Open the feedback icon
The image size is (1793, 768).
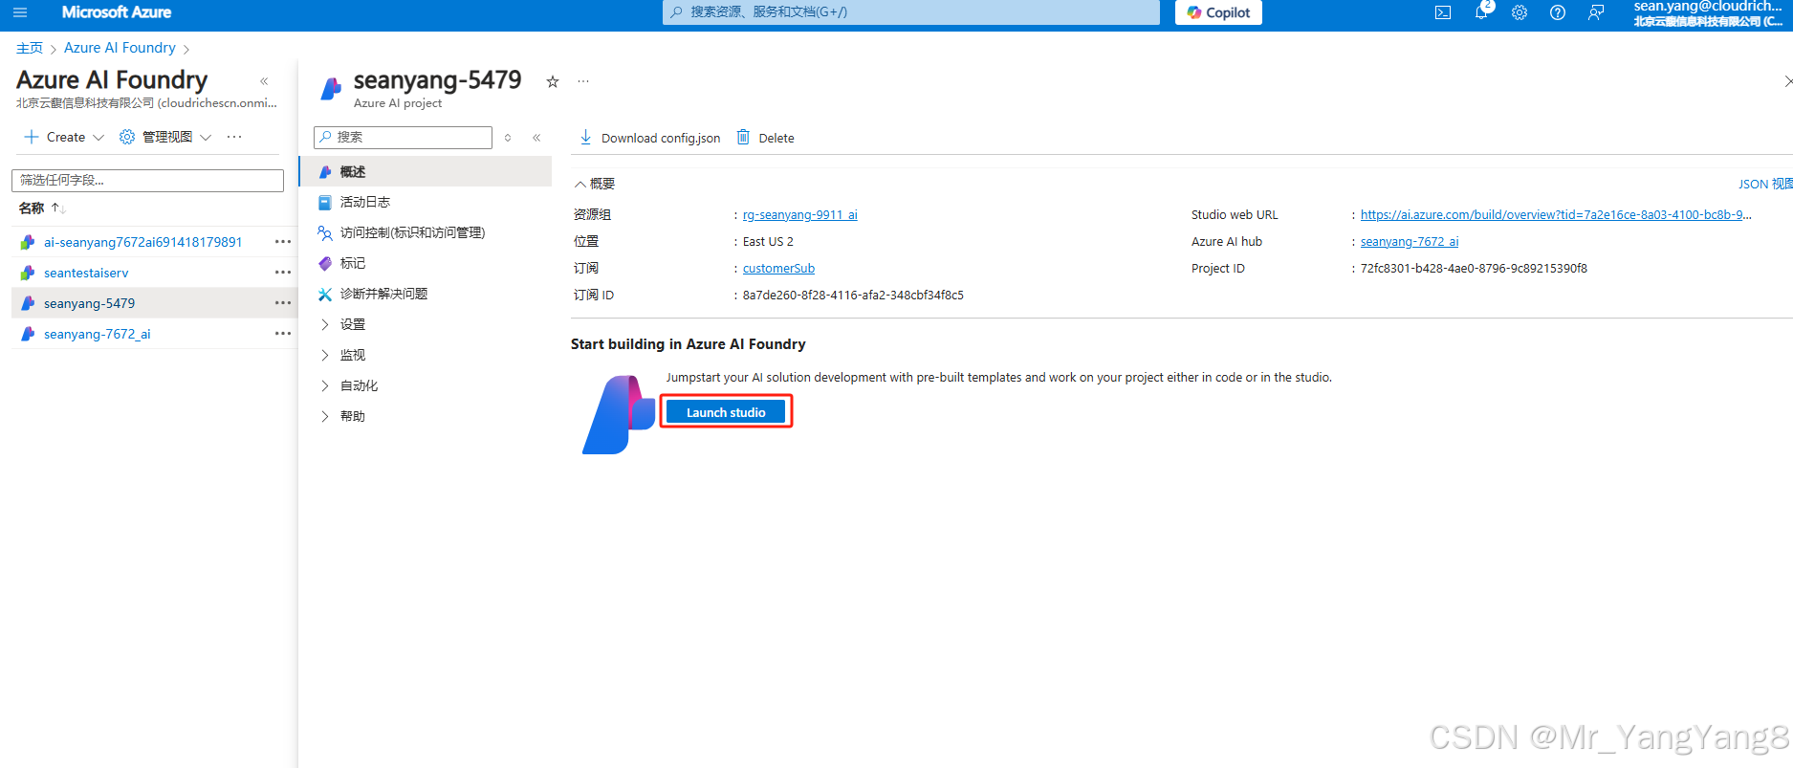pyautogui.click(x=1596, y=12)
